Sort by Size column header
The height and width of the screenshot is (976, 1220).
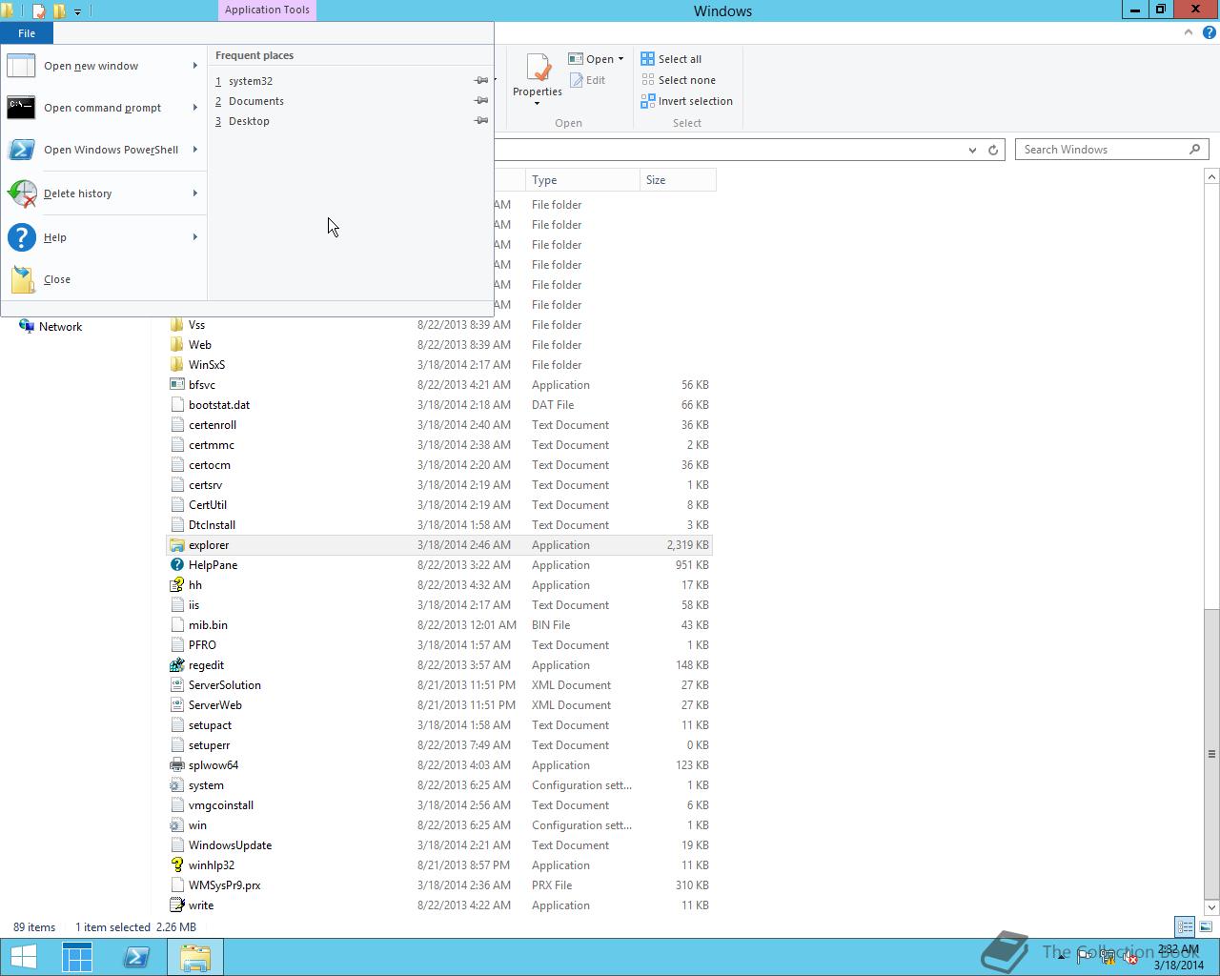point(678,180)
